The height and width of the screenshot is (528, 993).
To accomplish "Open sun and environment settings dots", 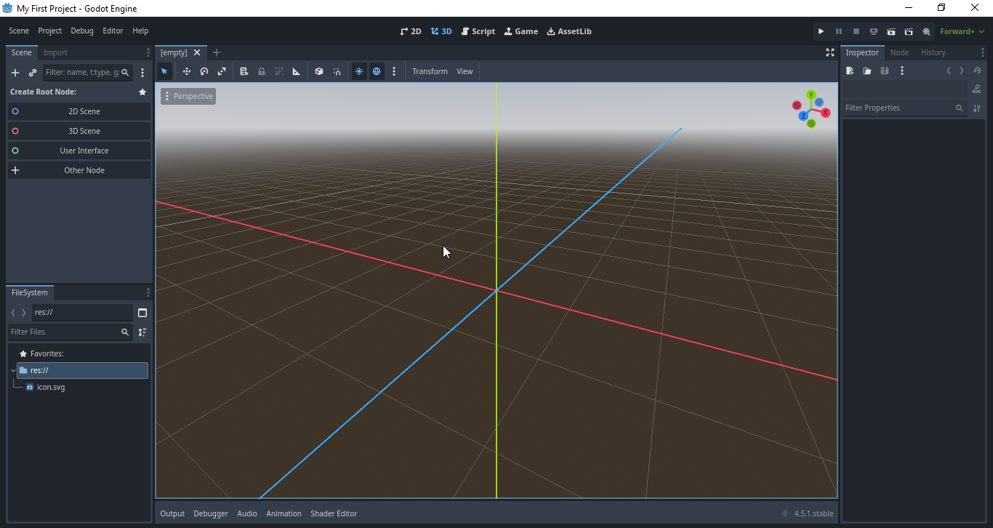I will (x=394, y=71).
